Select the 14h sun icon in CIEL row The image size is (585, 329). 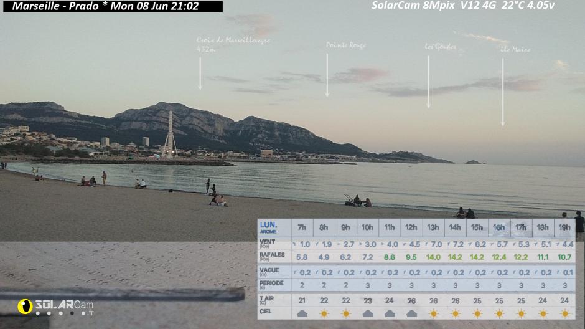coord(455,313)
